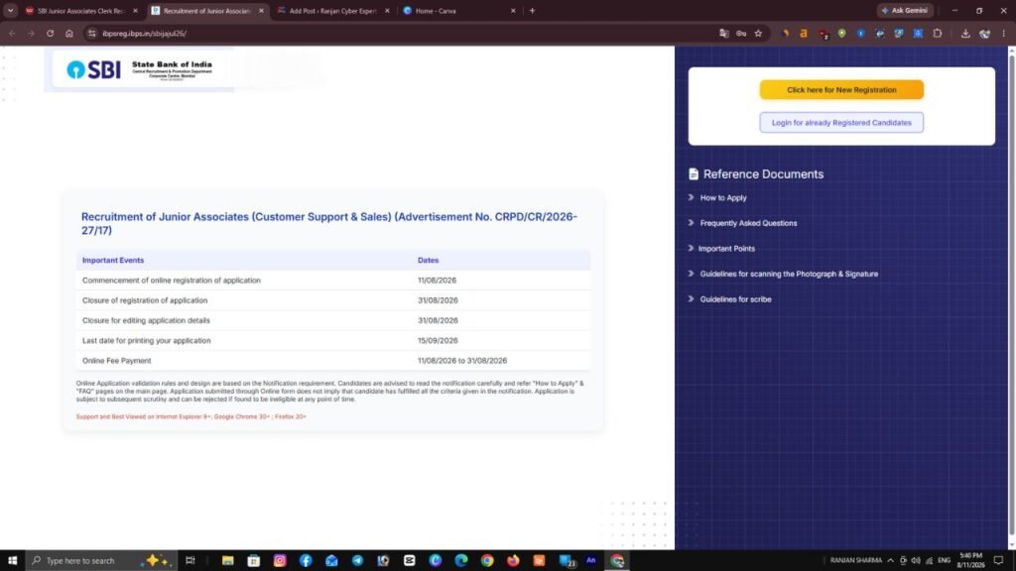Open the translate page icon
The width and height of the screenshot is (1016, 571).
tap(723, 33)
